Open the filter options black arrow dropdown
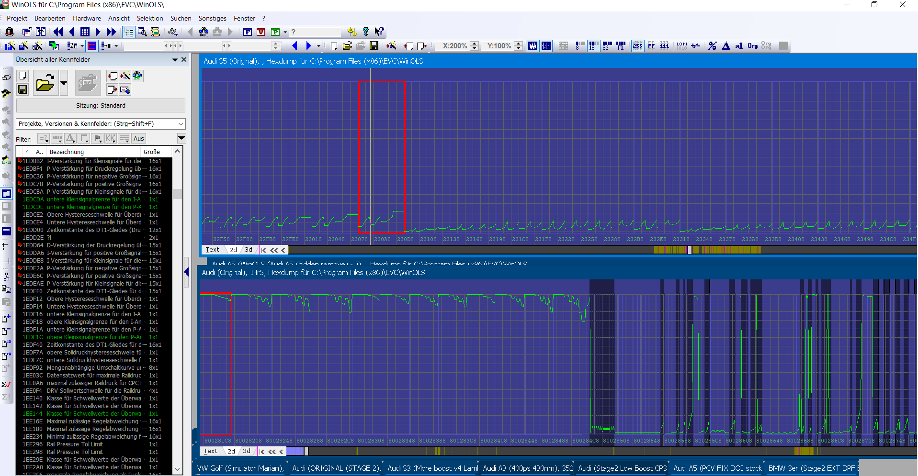Image resolution: width=918 pixels, height=476 pixels. pos(181,139)
